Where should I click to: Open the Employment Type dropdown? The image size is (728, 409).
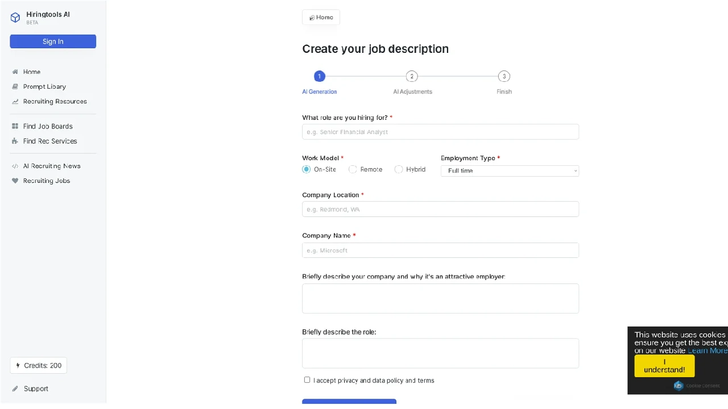click(510, 171)
